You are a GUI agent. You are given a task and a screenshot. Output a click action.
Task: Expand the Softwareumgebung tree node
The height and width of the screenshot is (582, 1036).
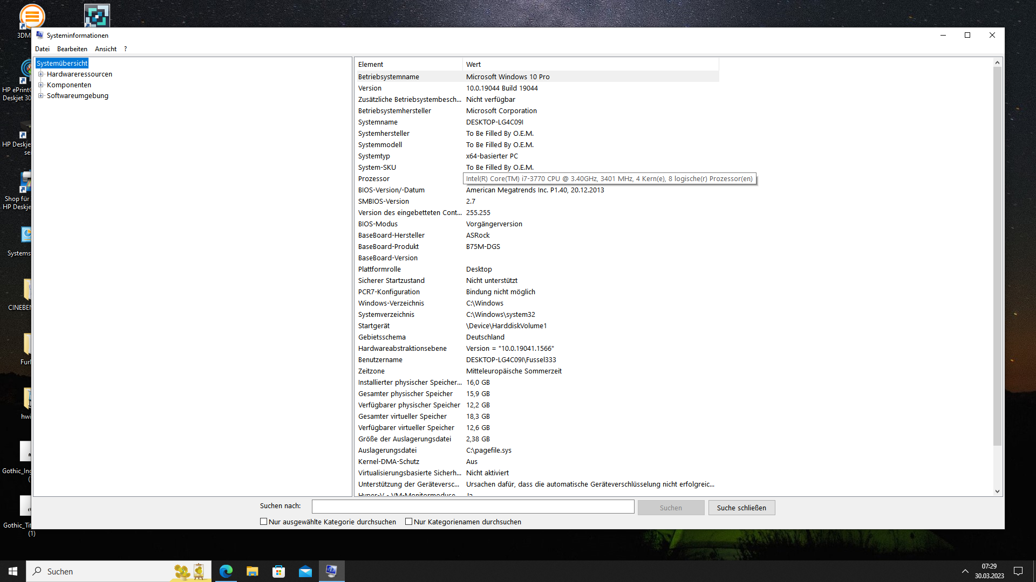click(41, 96)
